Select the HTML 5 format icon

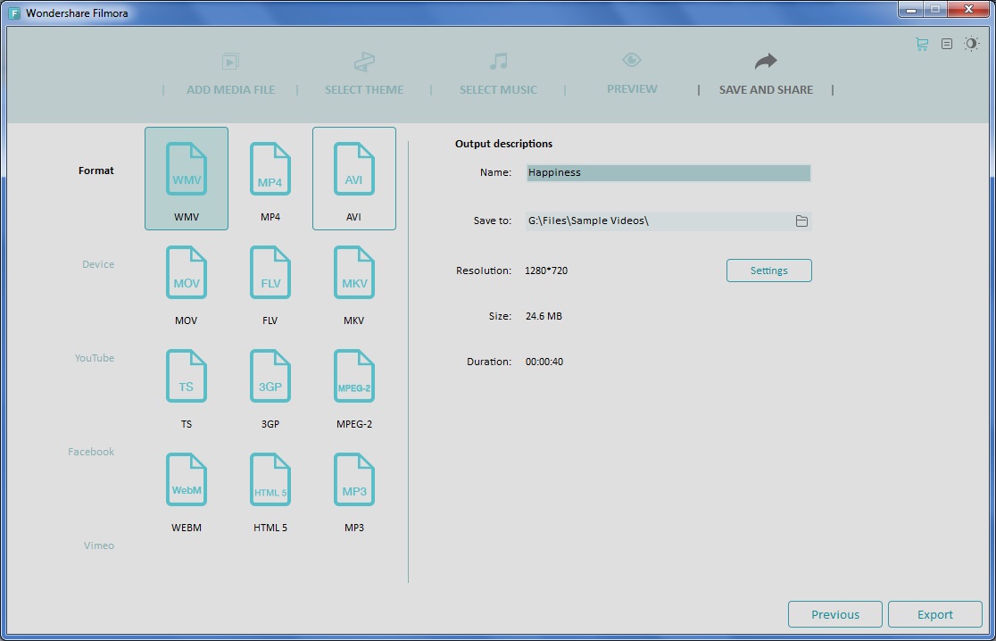pos(270,479)
